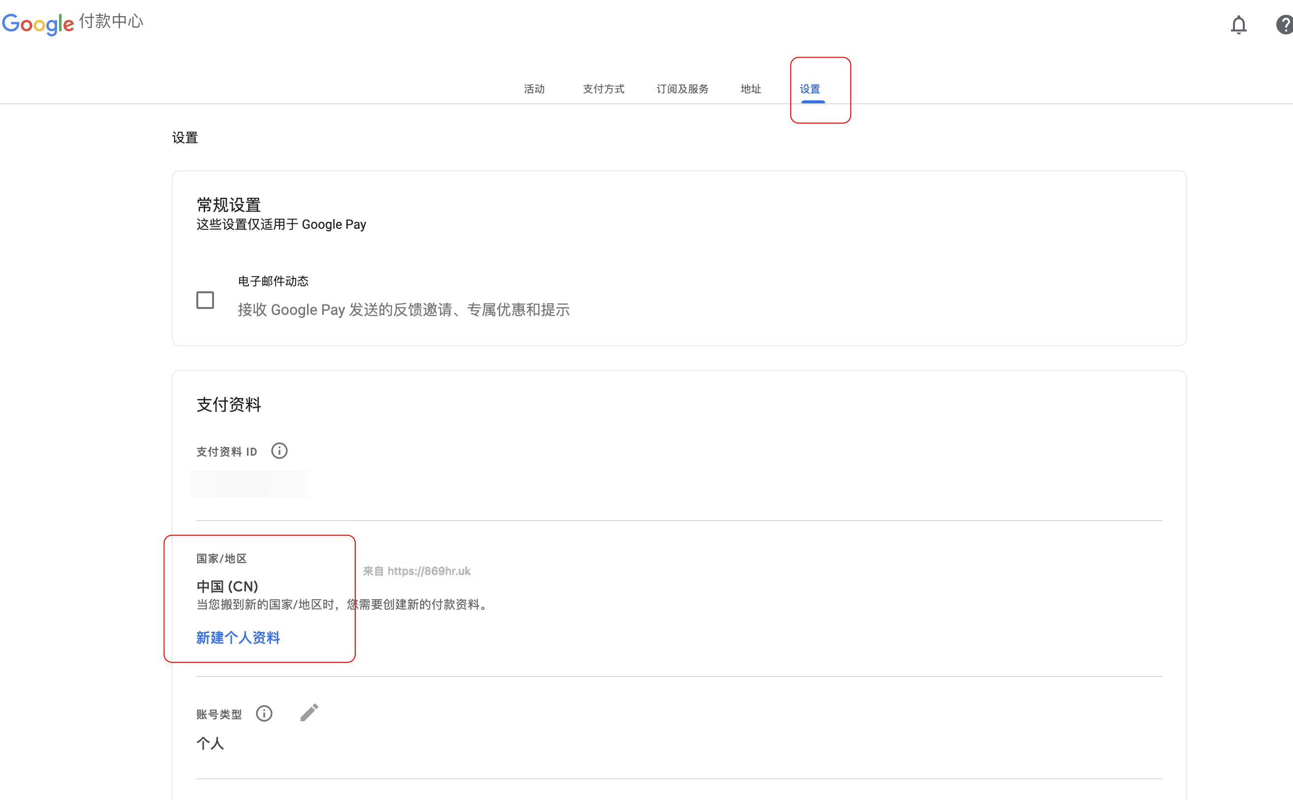Click the 常规设置 heading
Screen dimensions: 1293x800
(229, 205)
